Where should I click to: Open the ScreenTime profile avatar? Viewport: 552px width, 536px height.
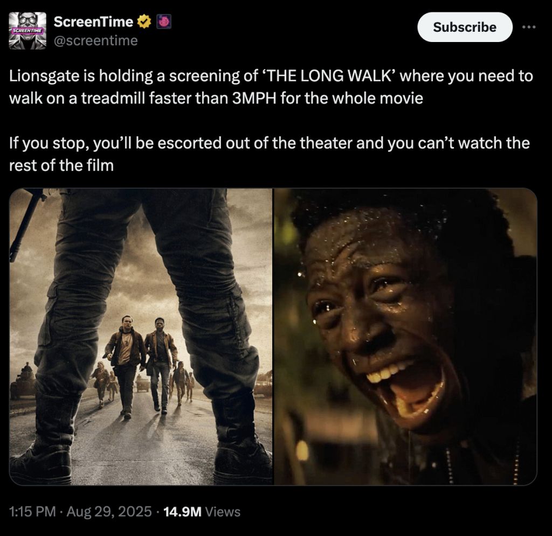[x=27, y=31]
